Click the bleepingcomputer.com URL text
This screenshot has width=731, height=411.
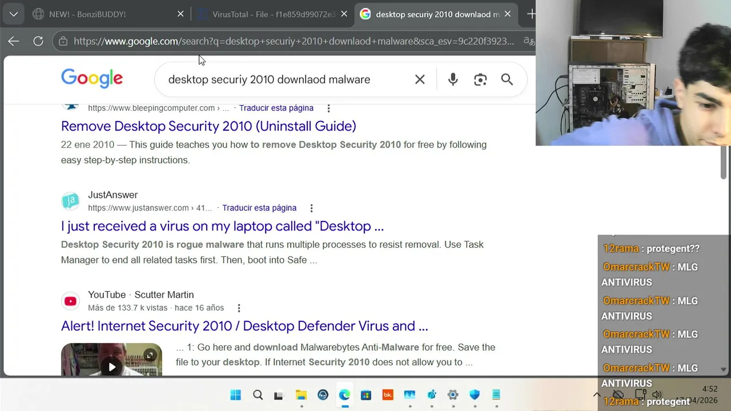[x=158, y=108]
